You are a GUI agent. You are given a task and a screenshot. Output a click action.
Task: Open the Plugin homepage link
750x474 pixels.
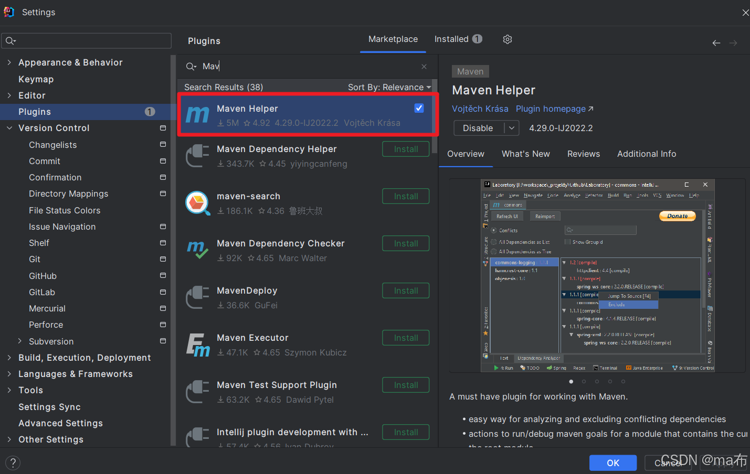coord(555,109)
